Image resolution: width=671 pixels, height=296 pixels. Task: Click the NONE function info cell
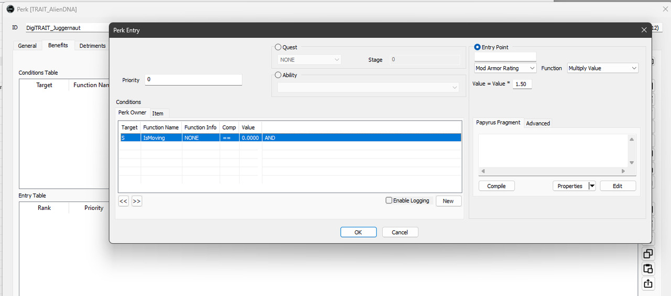201,138
